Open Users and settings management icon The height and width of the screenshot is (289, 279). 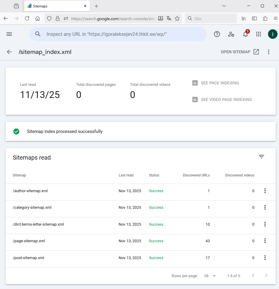(231, 34)
